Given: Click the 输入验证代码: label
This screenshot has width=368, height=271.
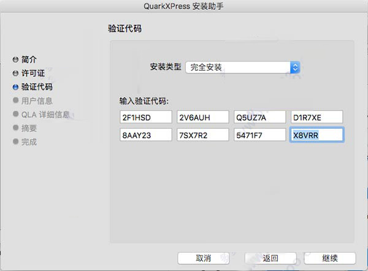Looking at the screenshot, I should click(x=144, y=101).
